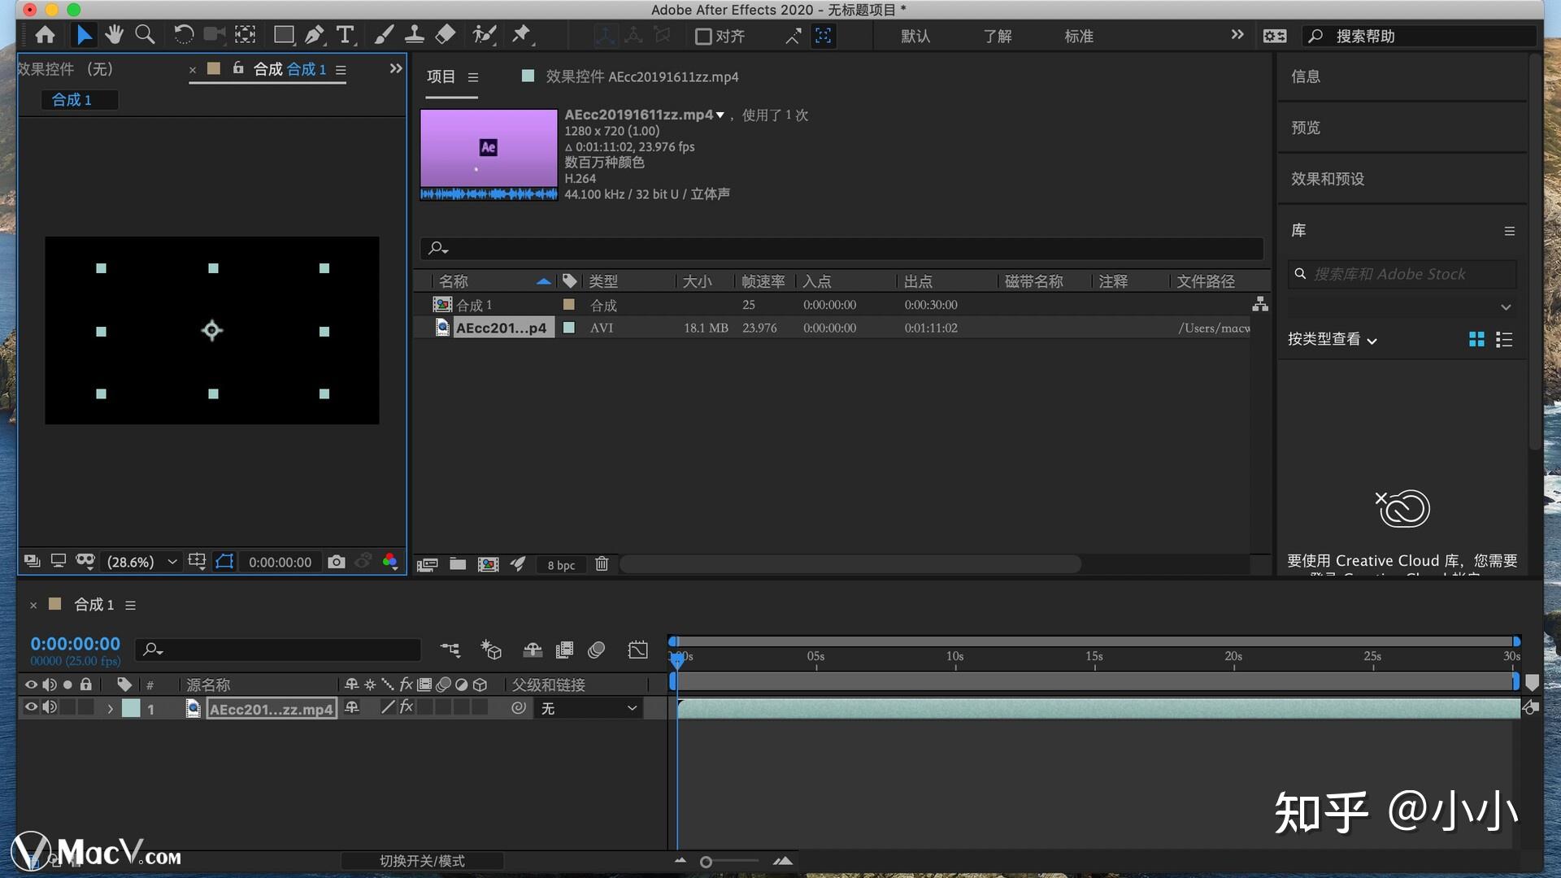Open the library selection dropdown chevron

pos(1506,307)
